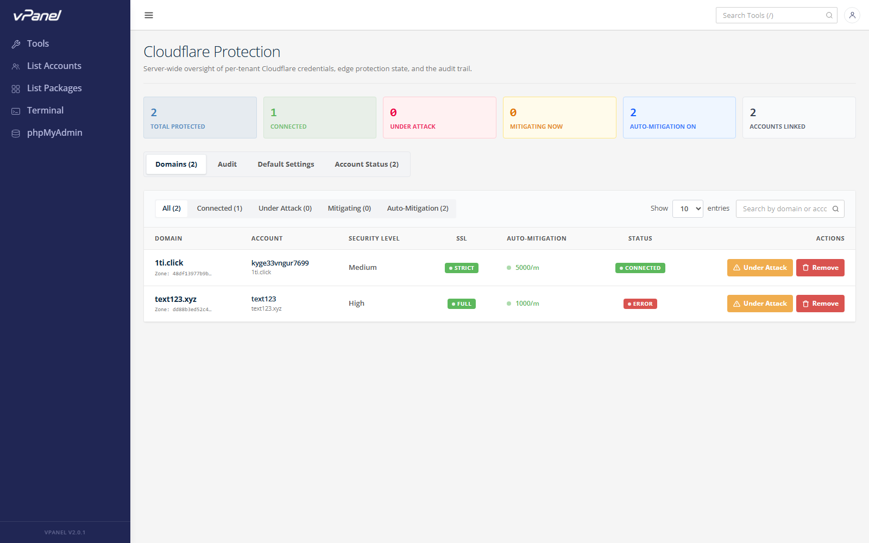Switch to the Domains (2) tab
Image resolution: width=869 pixels, height=543 pixels.
pyautogui.click(x=176, y=164)
